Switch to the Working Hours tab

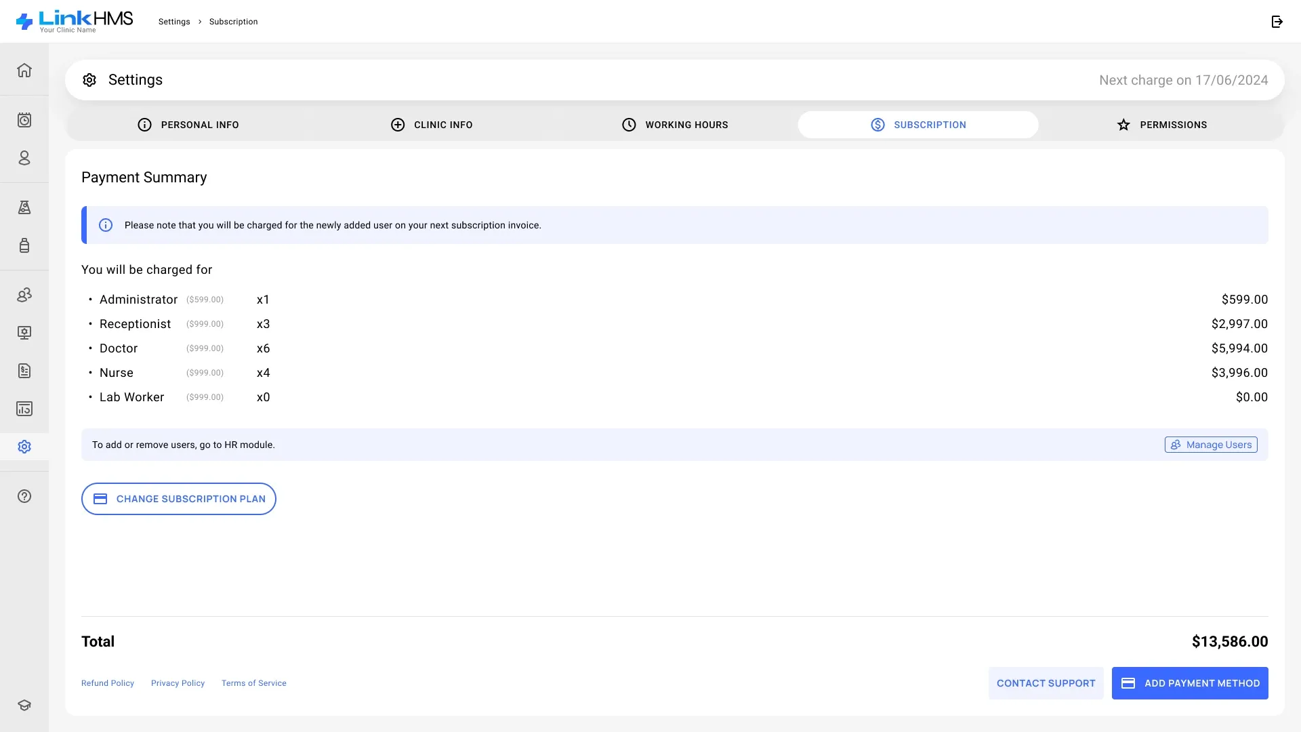675,125
